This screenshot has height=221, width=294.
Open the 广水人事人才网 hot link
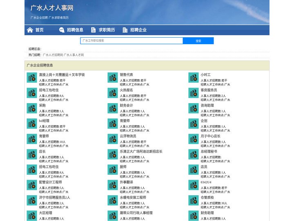73,55
